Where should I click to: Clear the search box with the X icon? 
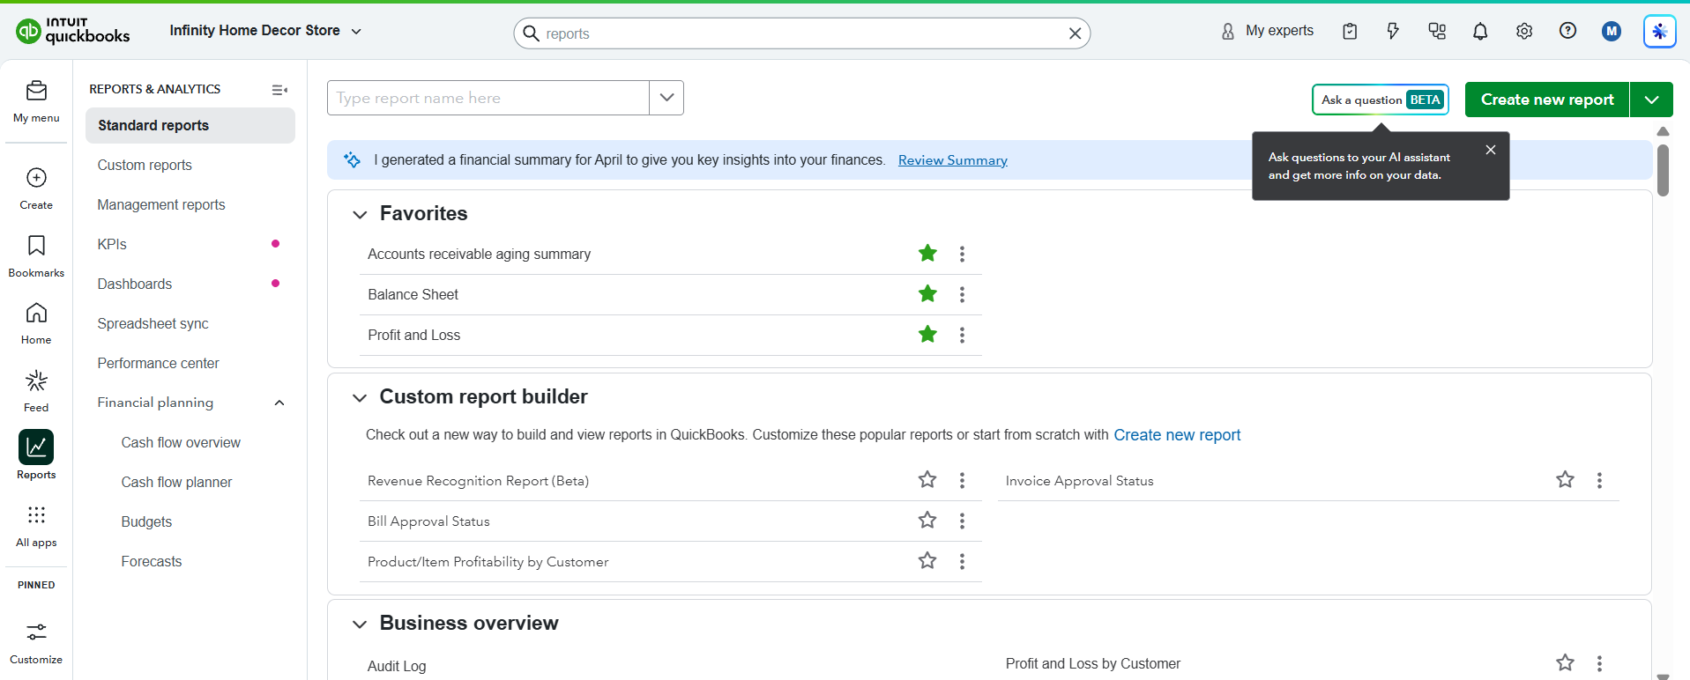click(1075, 33)
